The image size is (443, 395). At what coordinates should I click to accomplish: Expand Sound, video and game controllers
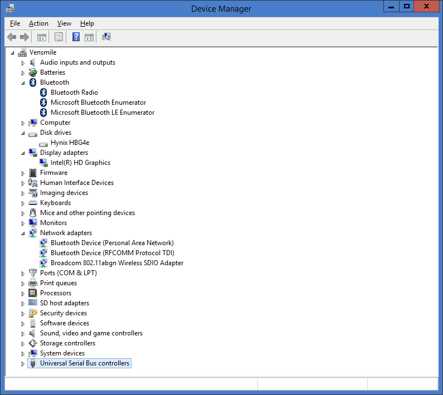pyautogui.click(x=23, y=334)
